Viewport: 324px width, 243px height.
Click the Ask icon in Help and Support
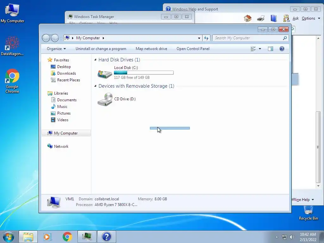286,18
